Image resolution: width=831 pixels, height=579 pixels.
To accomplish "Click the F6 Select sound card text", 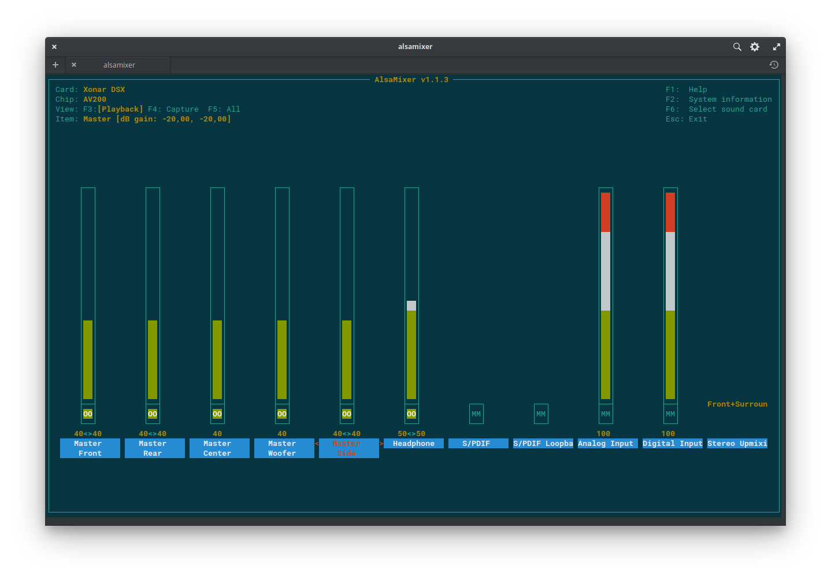I will [717, 109].
